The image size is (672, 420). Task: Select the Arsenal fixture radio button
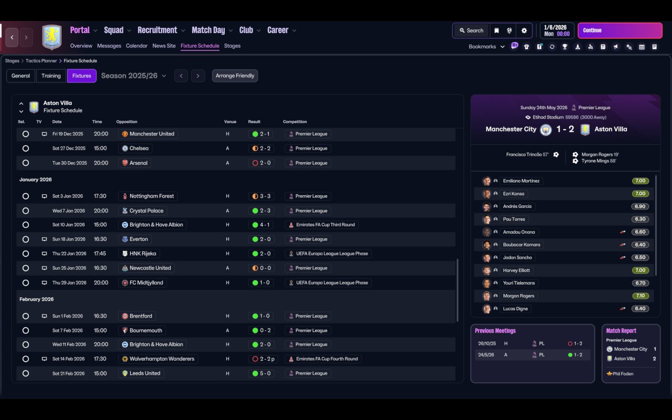click(25, 163)
